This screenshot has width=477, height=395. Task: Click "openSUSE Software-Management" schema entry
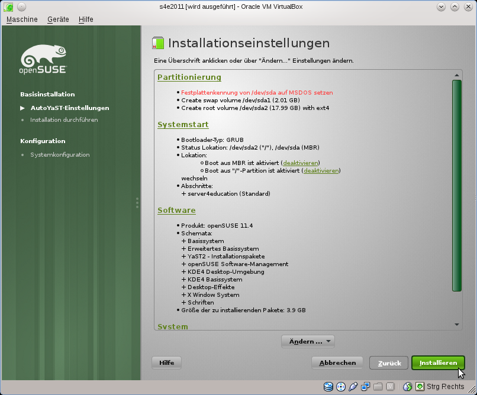tap(238, 264)
